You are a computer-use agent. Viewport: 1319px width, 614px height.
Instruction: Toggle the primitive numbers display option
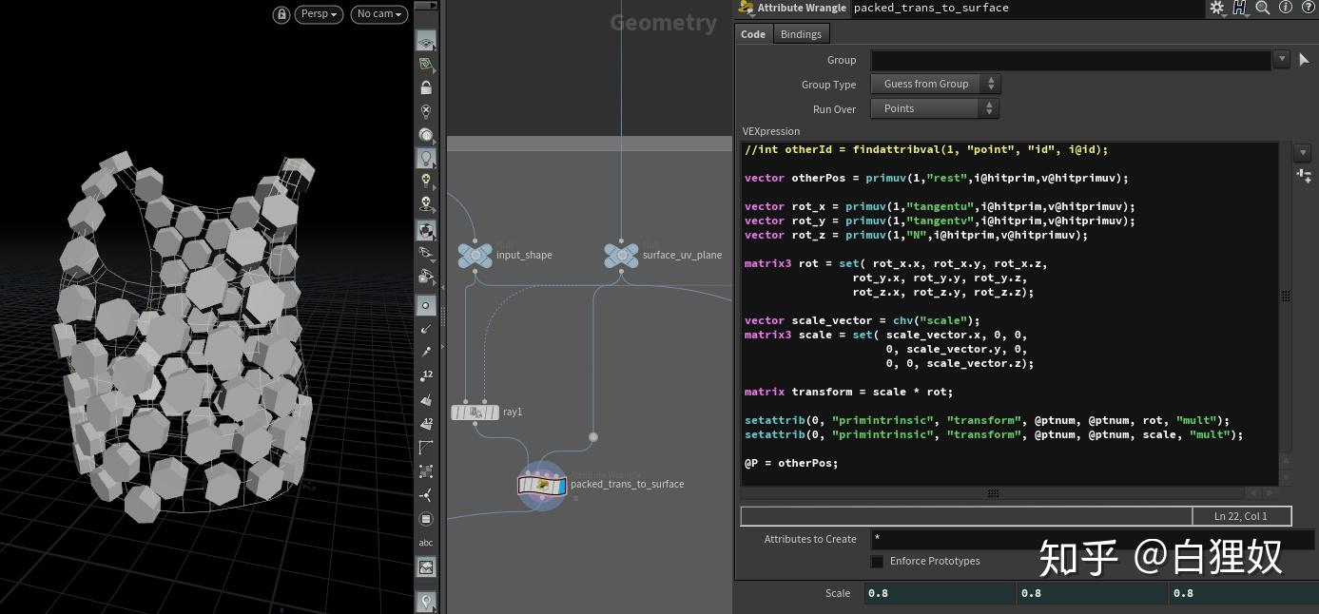point(426,423)
